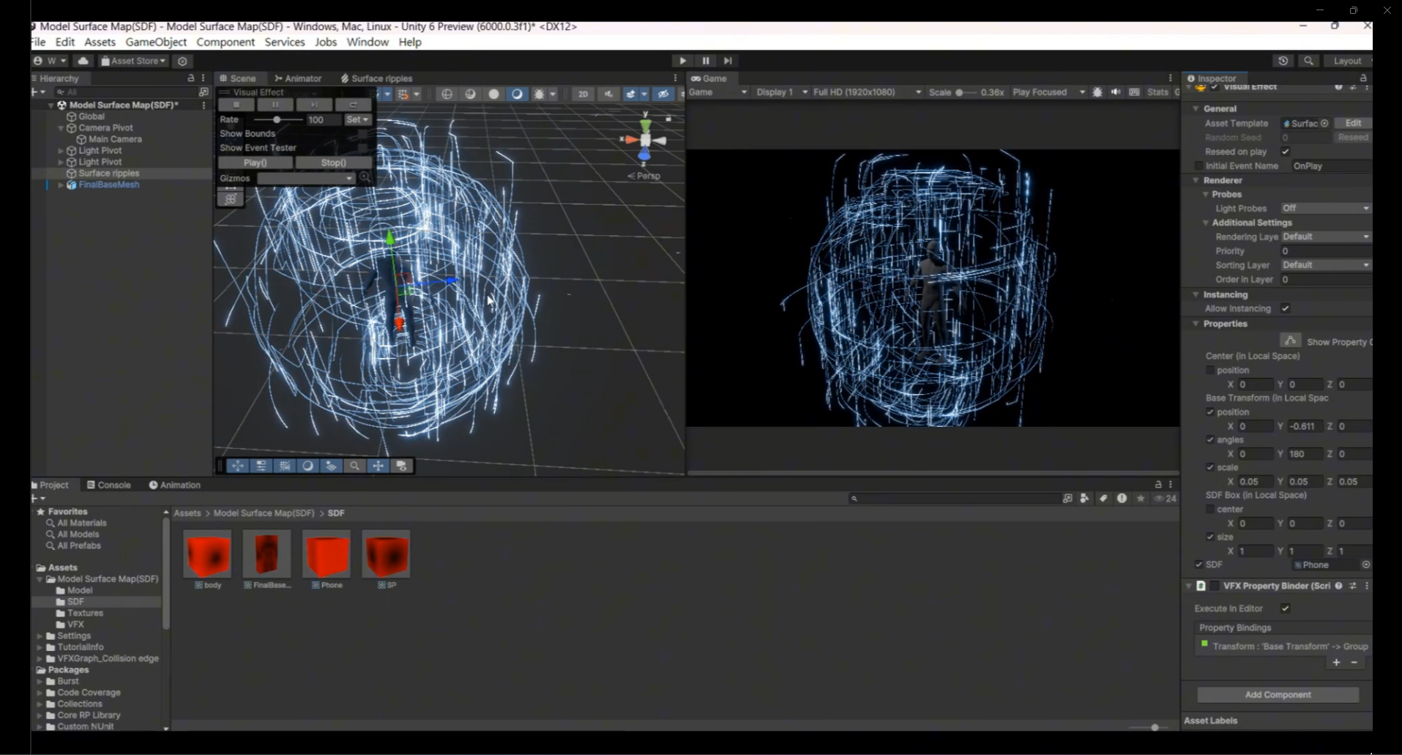
Task: Toggle the Execute In Editor checkbox
Action: [x=1285, y=609]
